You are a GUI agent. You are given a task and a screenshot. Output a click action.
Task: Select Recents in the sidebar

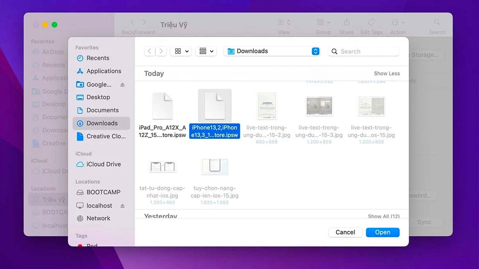pos(98,58)
